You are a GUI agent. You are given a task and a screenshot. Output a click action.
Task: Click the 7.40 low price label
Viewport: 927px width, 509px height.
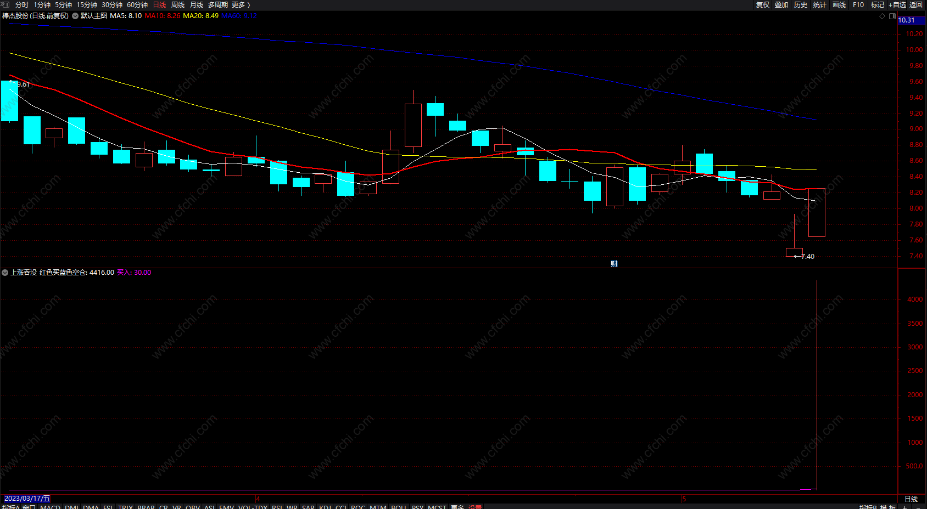pyautogui.click(x=808, y=257)
